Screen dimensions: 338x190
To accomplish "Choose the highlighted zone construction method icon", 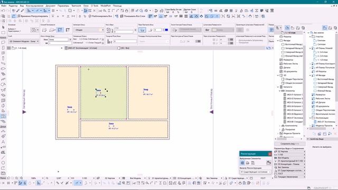I will (x=60, y=30).
